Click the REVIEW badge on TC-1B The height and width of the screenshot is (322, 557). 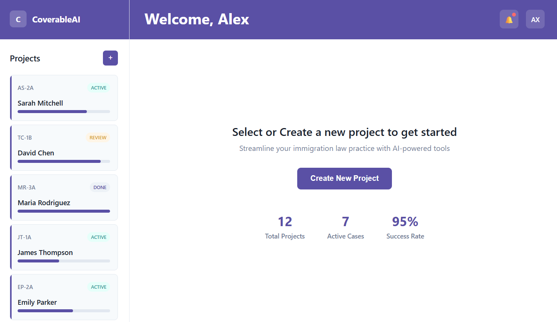pyautogui.click(x=98, y=138)
